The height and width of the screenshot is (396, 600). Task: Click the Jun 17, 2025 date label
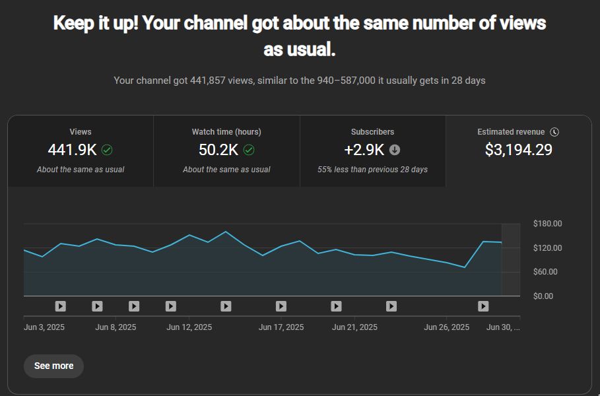[281, 327]
